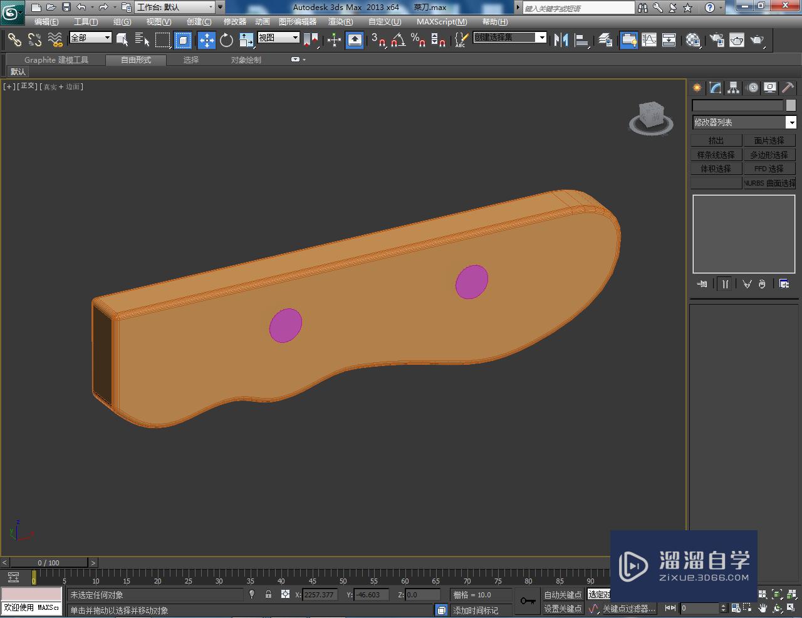Open the Hierarchy command panel
The height and width of the screenshot is (618, 802).
click(x=734, y=88)
